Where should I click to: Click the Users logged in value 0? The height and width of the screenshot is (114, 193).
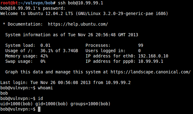[x=139, y=51]
